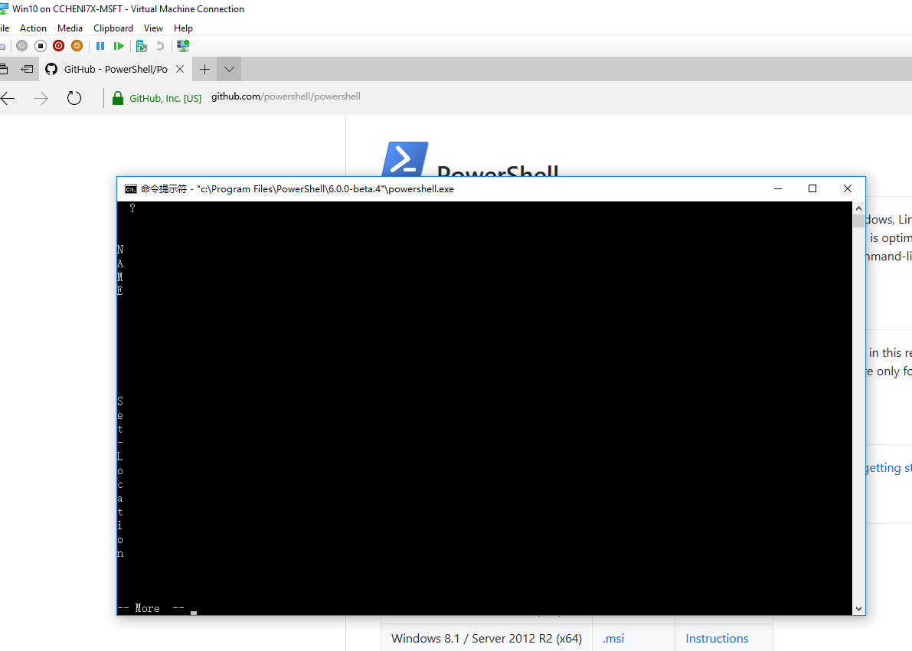This screenshot has height=651, width=912.
Task: Click the console vertical scrollbar thumb
Action: click(x=858, y=221)
